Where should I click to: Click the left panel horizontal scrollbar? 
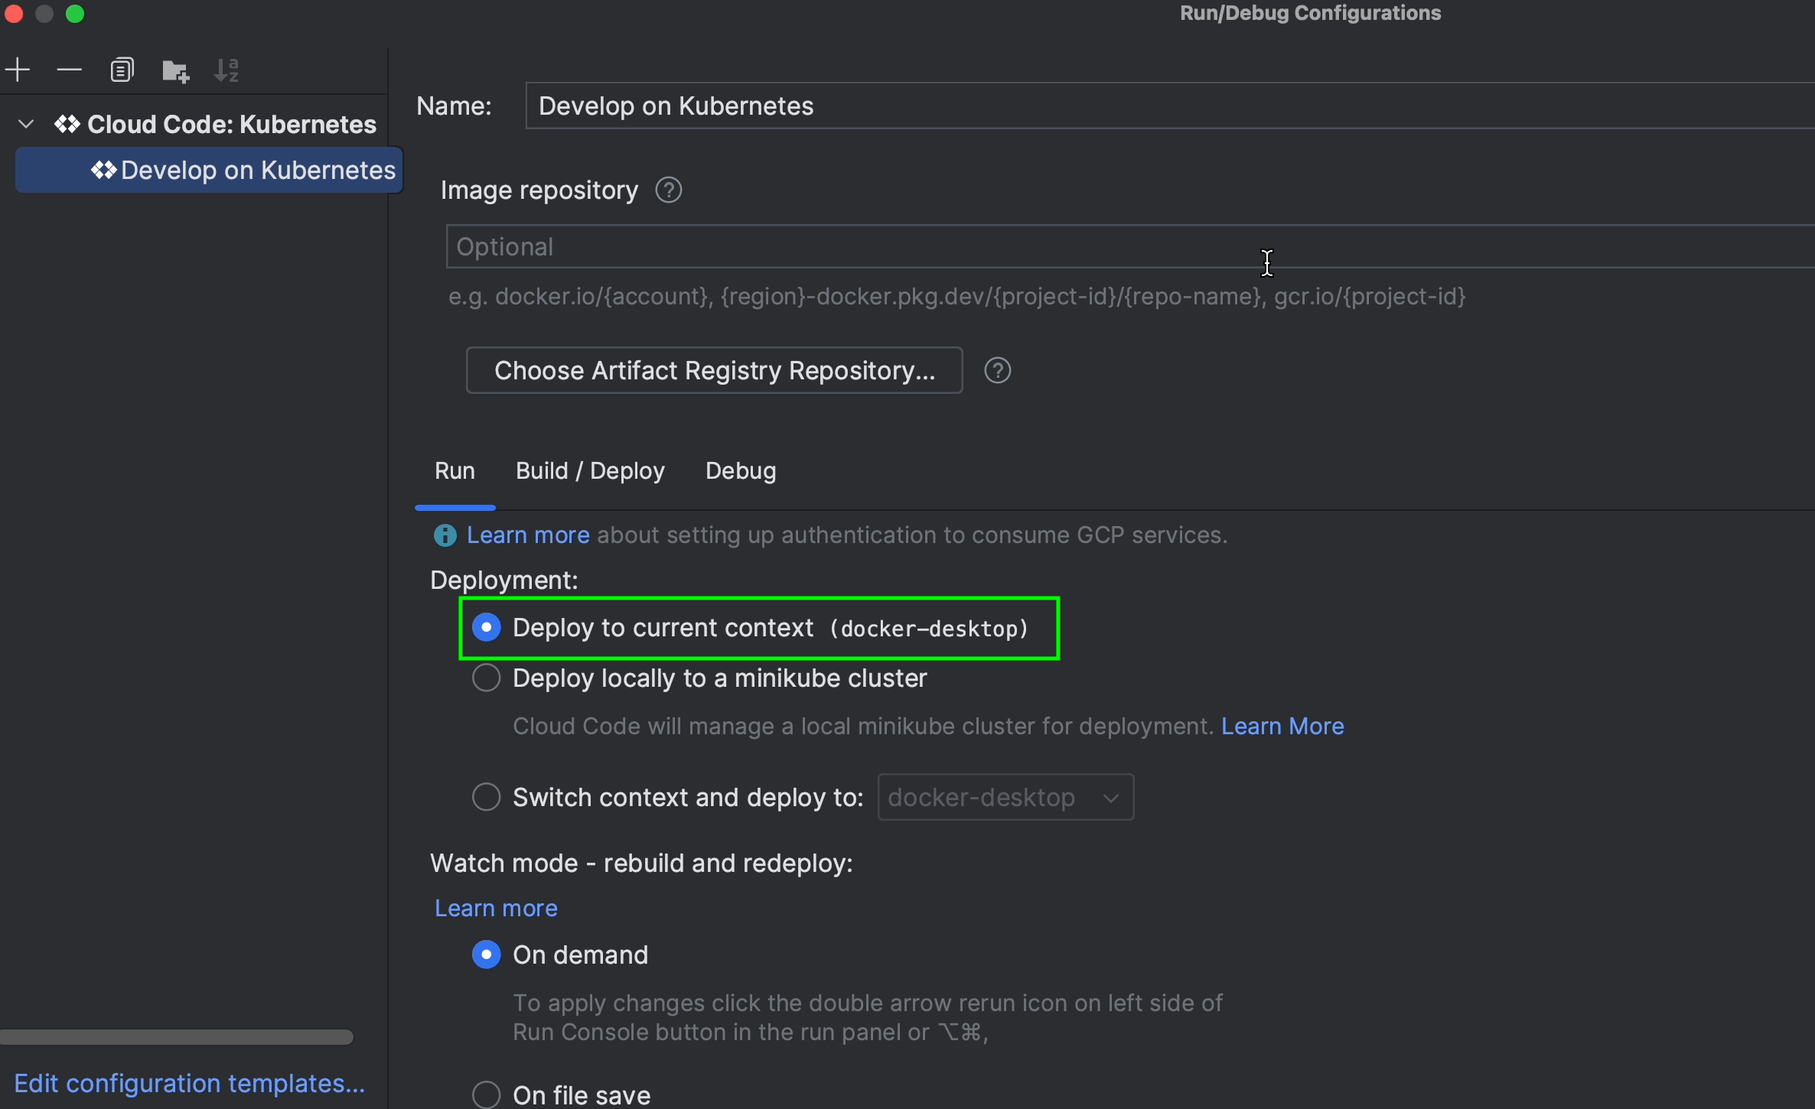point(176,1037)
